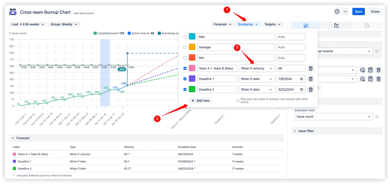This screenshot has width=390, height=184.
Task: Delete the Team A + Team B (Max) scenario
Action: click(x=311, y=68)
